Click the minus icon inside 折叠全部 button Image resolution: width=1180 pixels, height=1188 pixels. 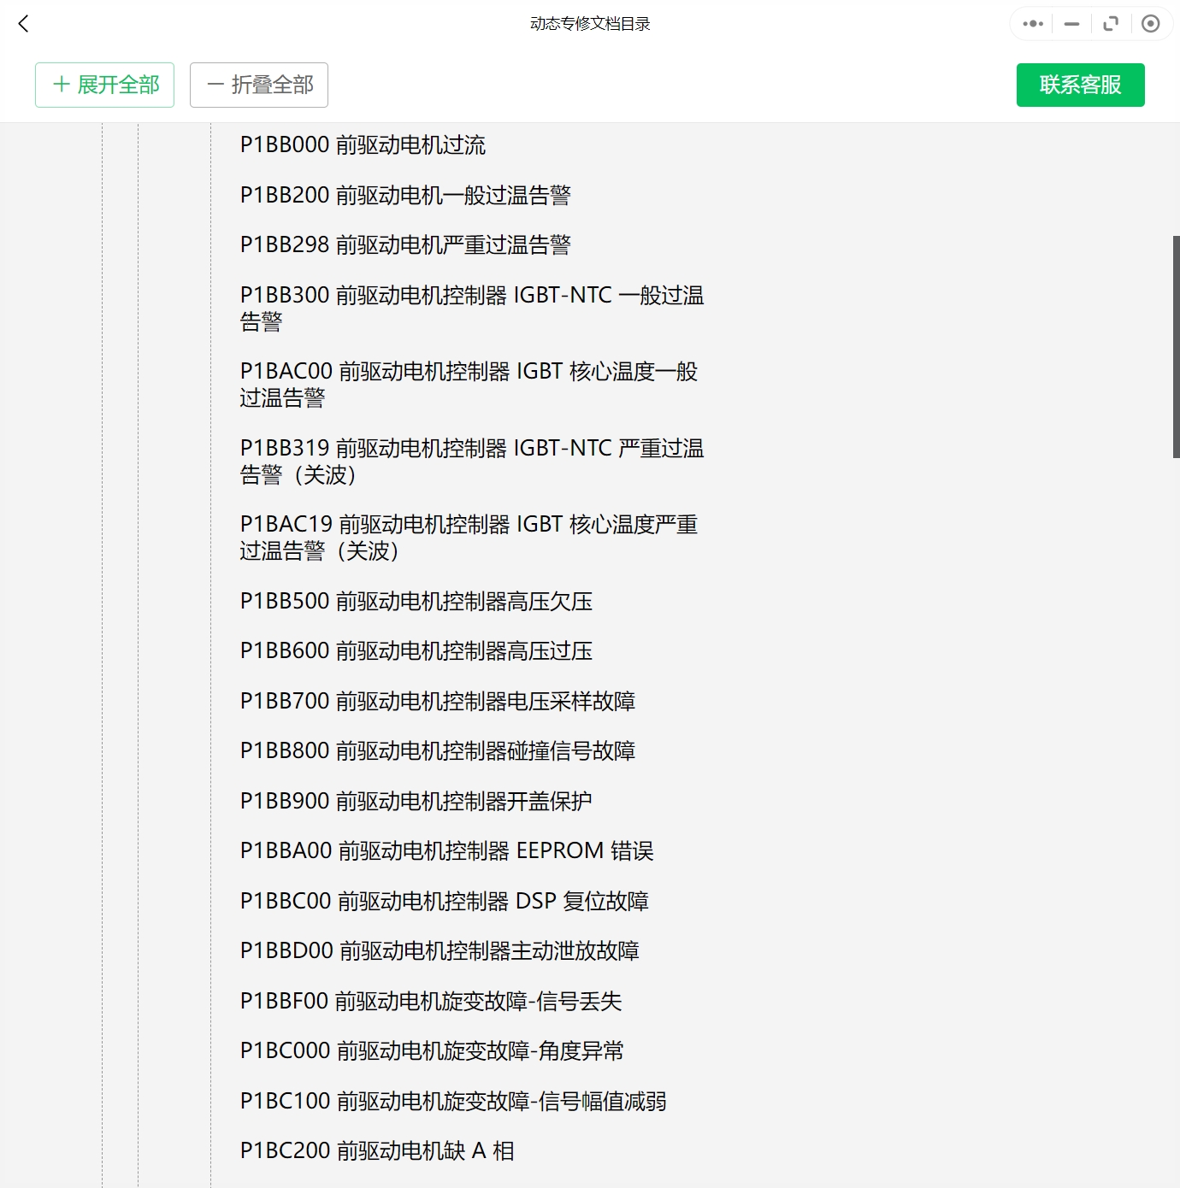pyautogui.click(x=215, y=85)
